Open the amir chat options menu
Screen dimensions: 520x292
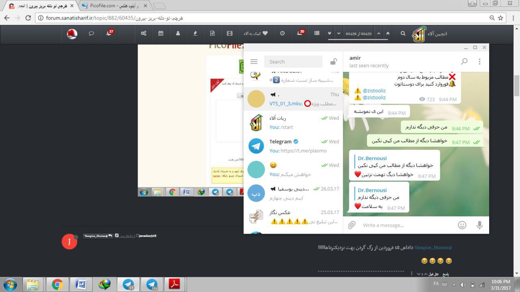[479, 61]
